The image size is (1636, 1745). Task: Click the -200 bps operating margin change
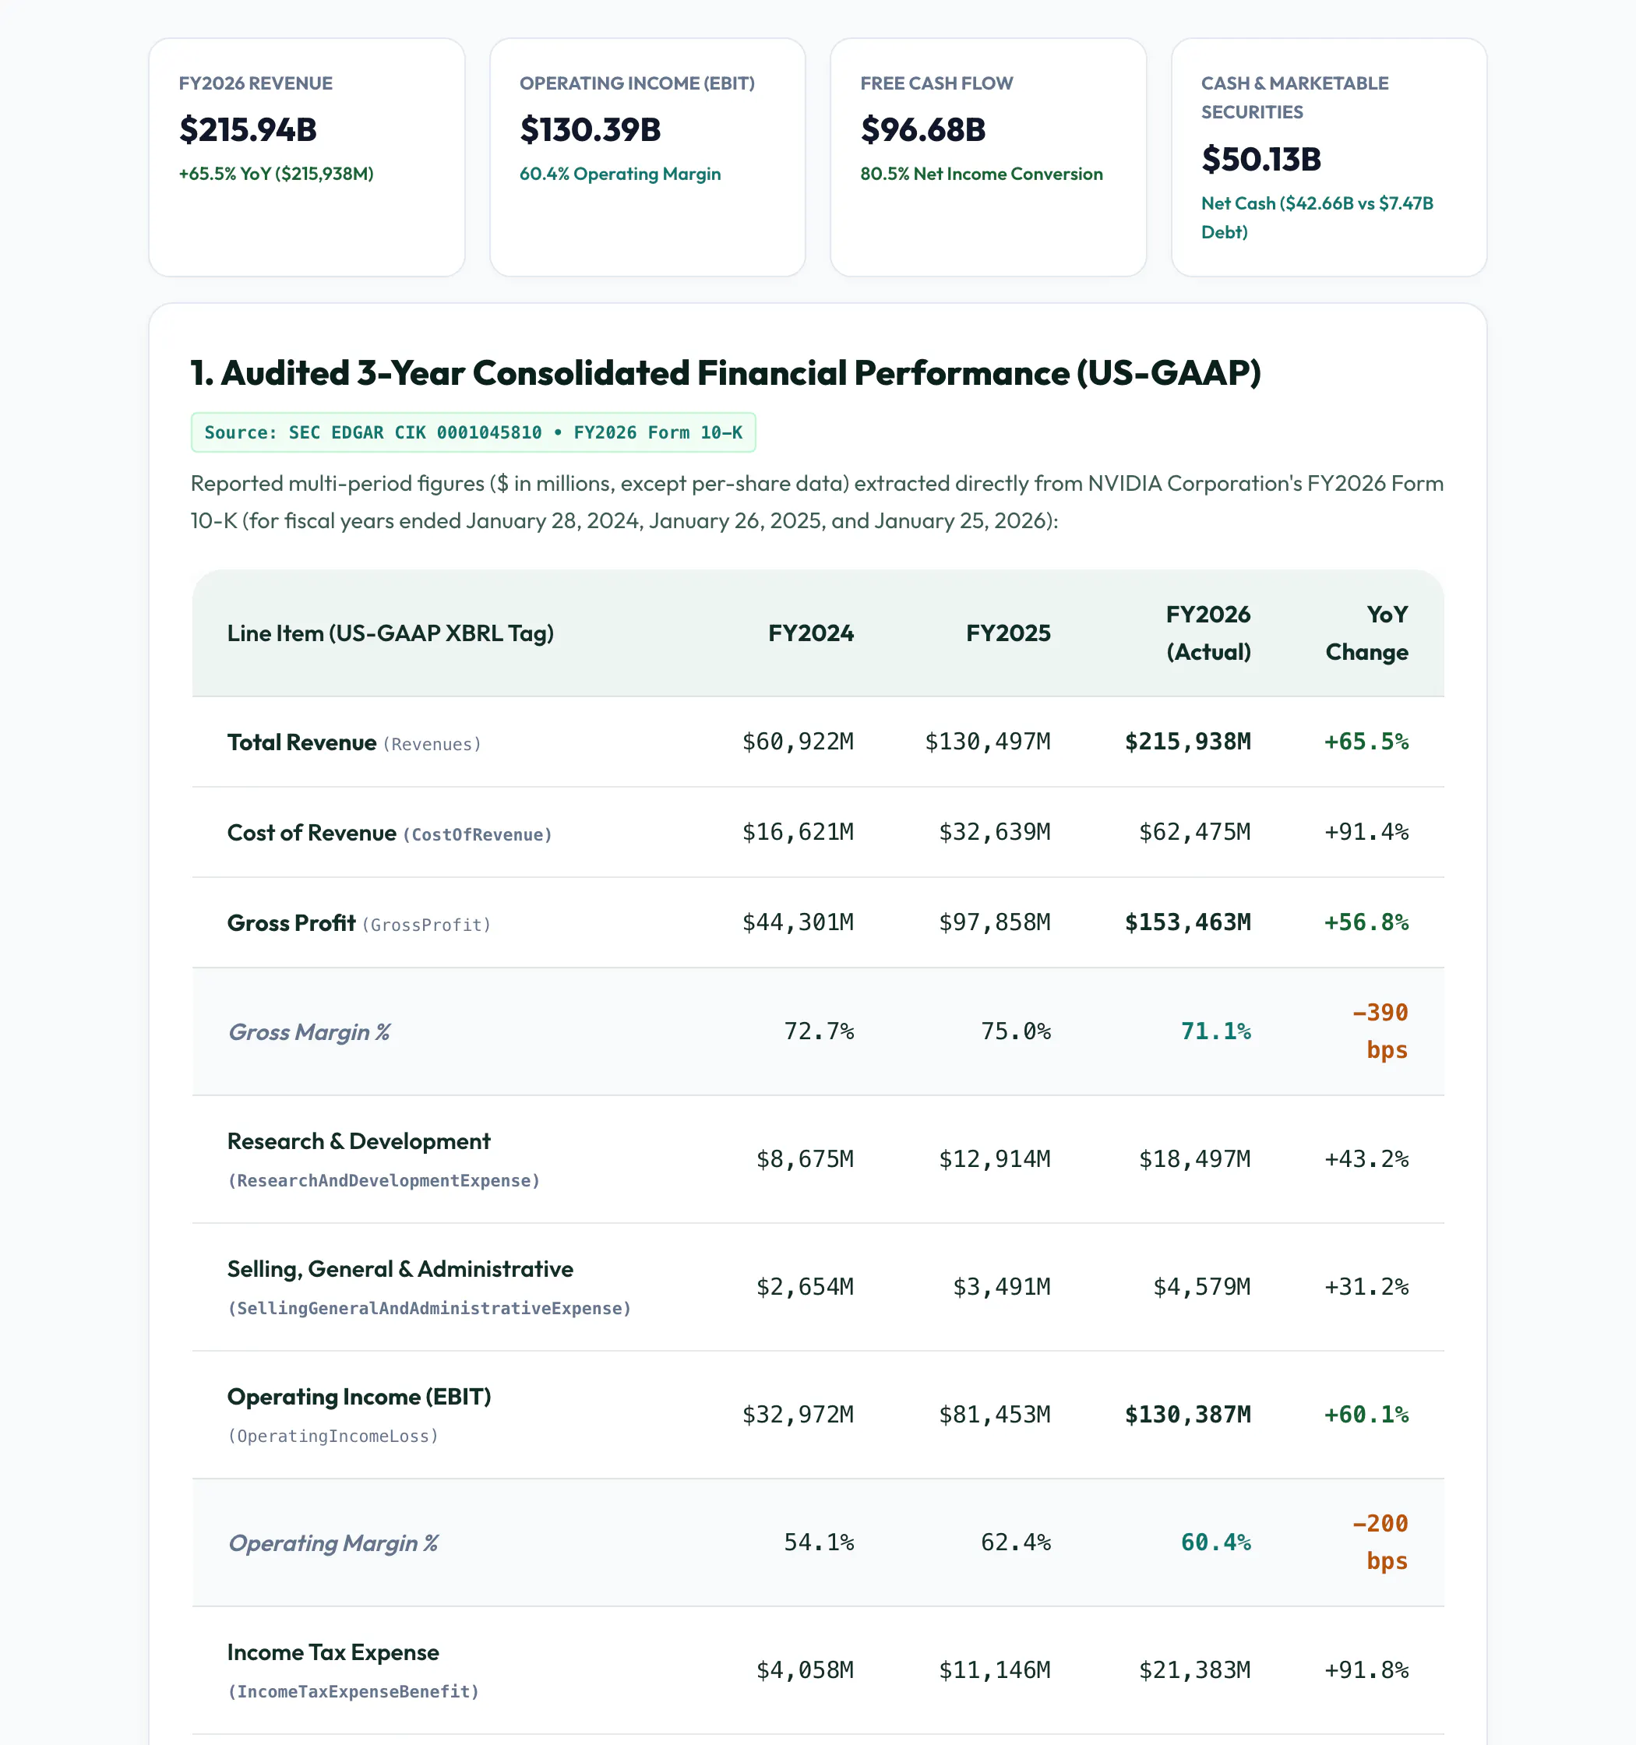[1380, 1542]
